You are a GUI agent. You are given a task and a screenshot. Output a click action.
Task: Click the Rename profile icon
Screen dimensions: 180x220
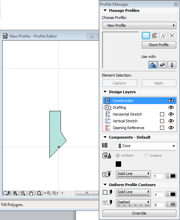[163, 36]
